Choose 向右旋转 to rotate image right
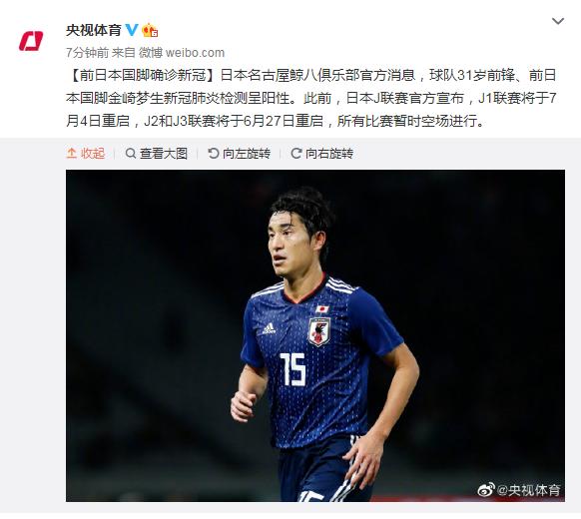This screenshot has height=519, width=581. pyautogui.click(x=322, y=153)
